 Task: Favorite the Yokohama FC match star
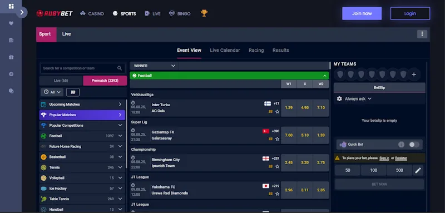[x=277, y=194]
